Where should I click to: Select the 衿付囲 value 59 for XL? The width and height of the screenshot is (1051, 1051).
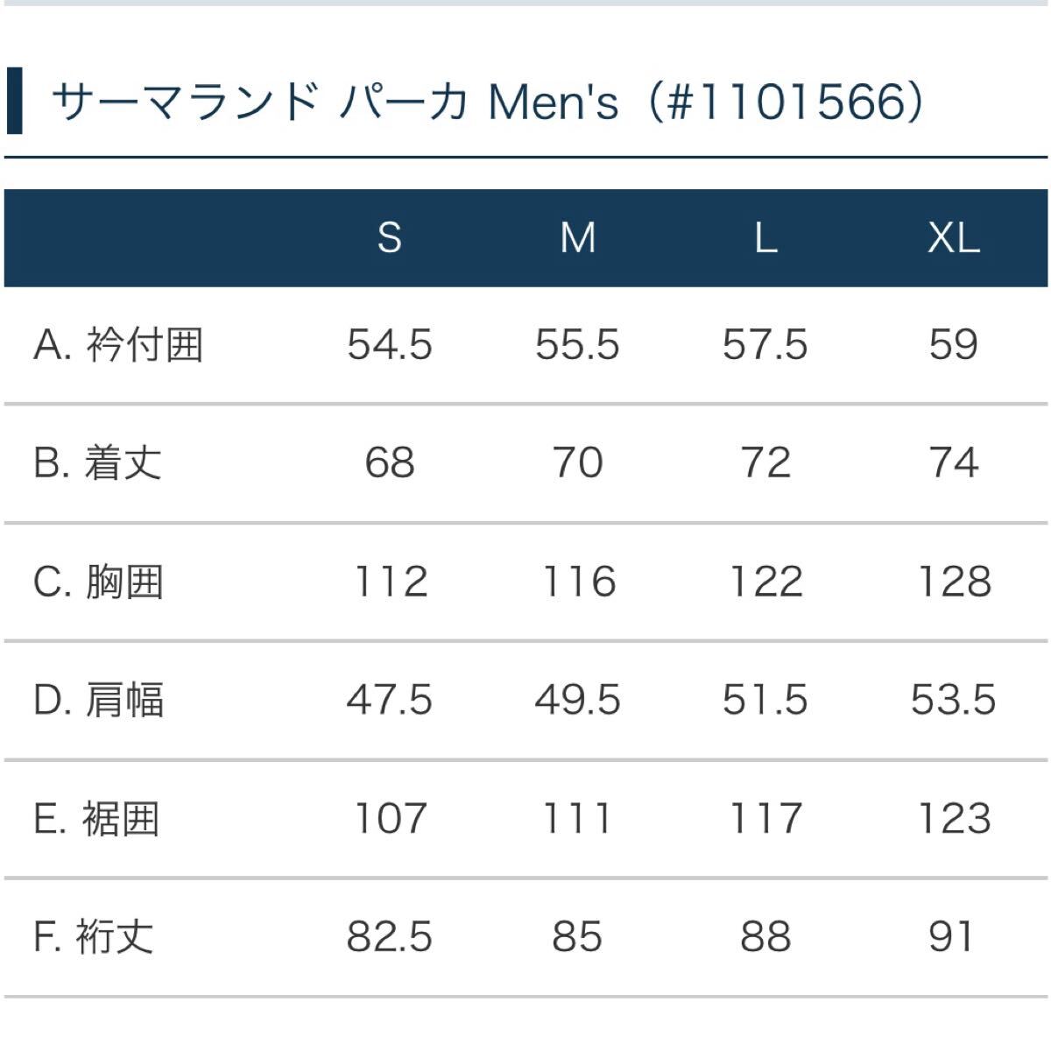pos(953,345)
